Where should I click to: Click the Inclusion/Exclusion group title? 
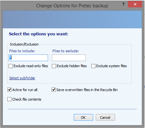tap(24, 44)
